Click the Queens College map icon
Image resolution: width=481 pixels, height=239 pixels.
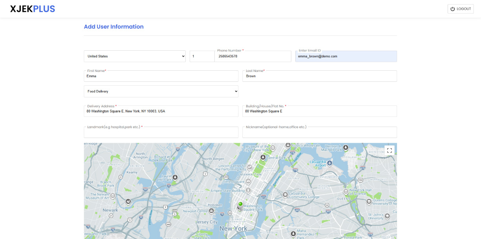[x=369, y=201]
